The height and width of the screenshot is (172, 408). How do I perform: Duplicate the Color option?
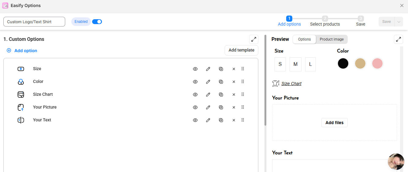[221, 82]
